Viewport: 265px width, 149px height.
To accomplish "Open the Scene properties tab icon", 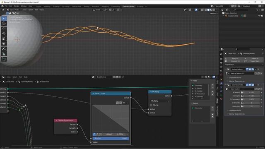I will [x=221, y=71].
